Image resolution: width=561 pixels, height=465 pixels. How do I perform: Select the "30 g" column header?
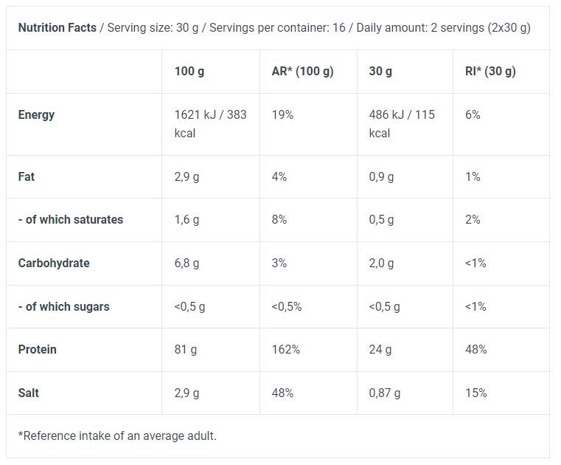pyautogui.click(x=380, y=72)
